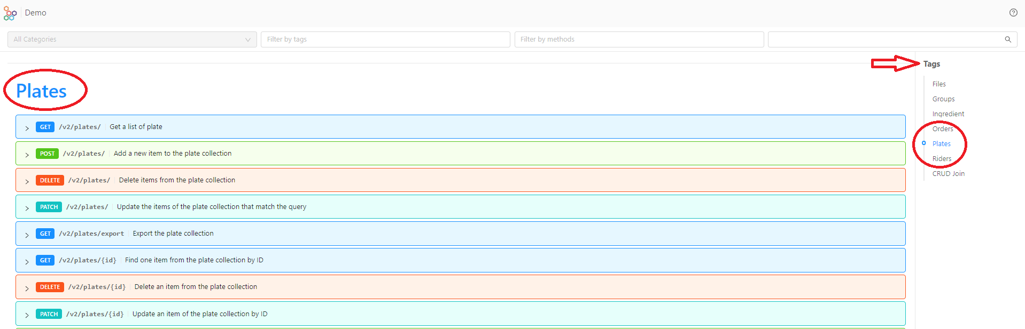Click the Plates section heading

(41, 91)
